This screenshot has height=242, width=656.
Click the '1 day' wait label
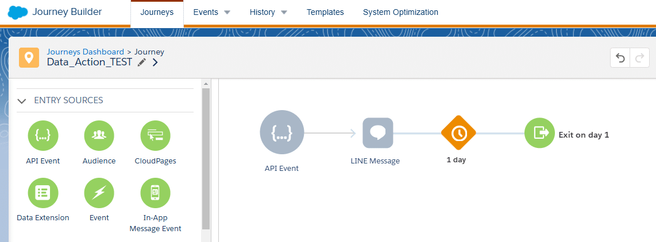[456, 159]
